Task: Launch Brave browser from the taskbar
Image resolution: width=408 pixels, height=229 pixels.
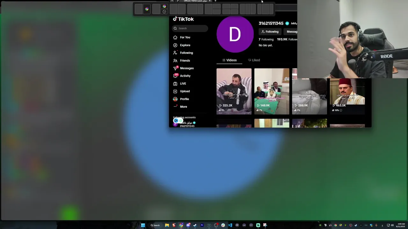Action: coord(174,225)
